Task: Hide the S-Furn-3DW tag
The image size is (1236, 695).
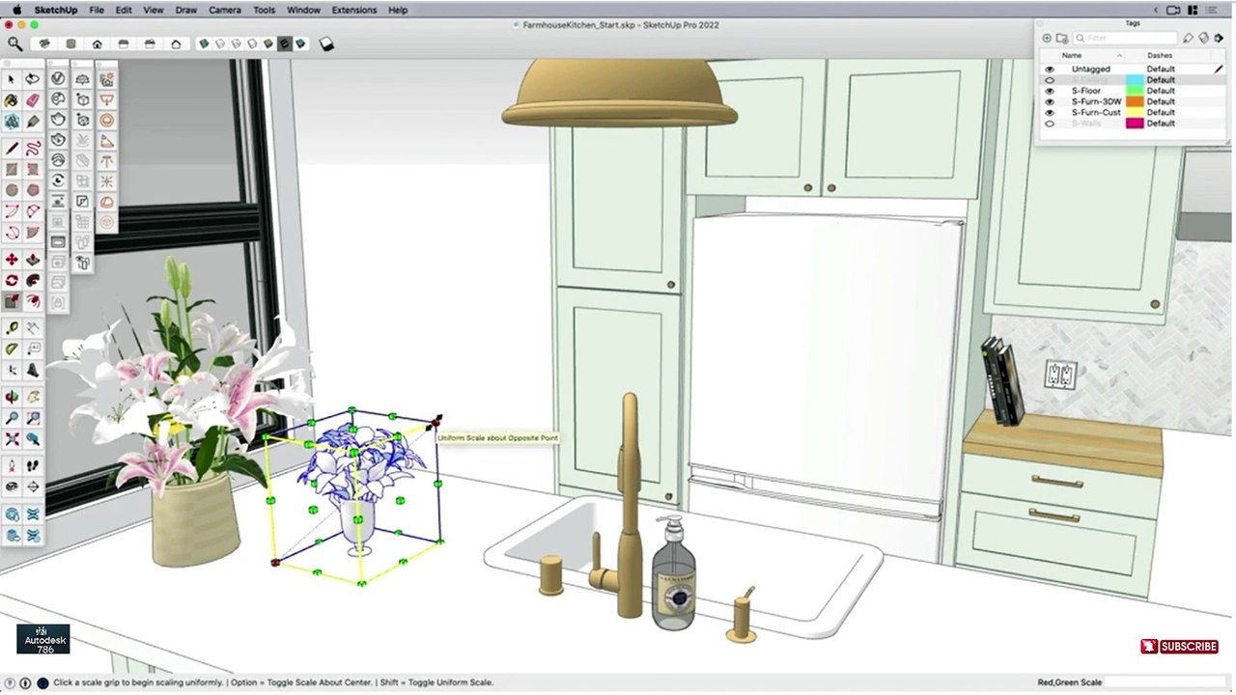Action: click(x=1050, y=101)
